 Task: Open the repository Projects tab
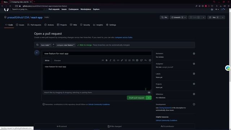coord(62,25)
